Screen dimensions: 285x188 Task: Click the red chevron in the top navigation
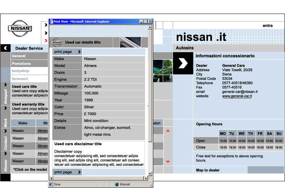46,41
